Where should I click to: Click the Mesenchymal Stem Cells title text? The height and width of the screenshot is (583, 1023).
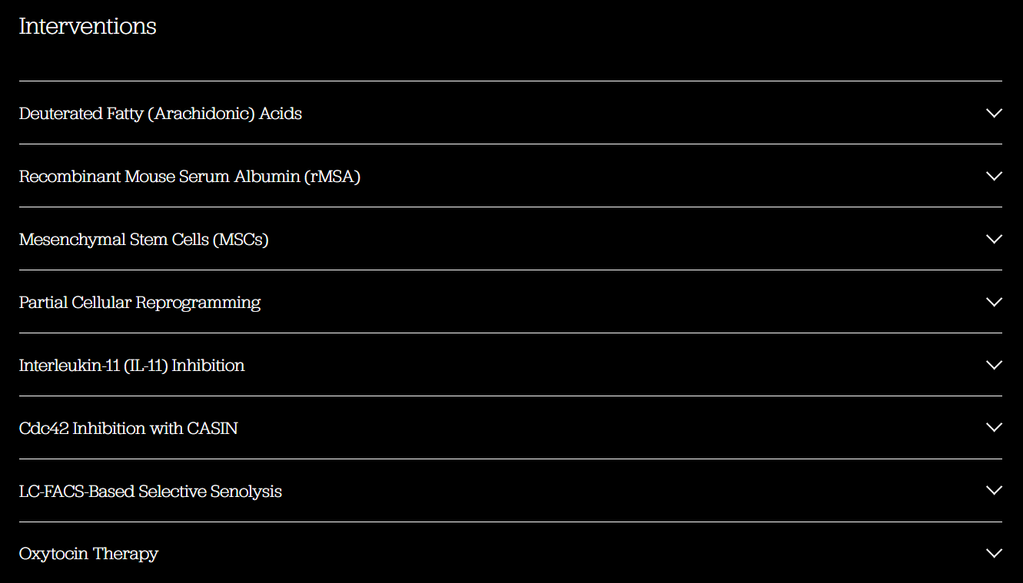115,240
